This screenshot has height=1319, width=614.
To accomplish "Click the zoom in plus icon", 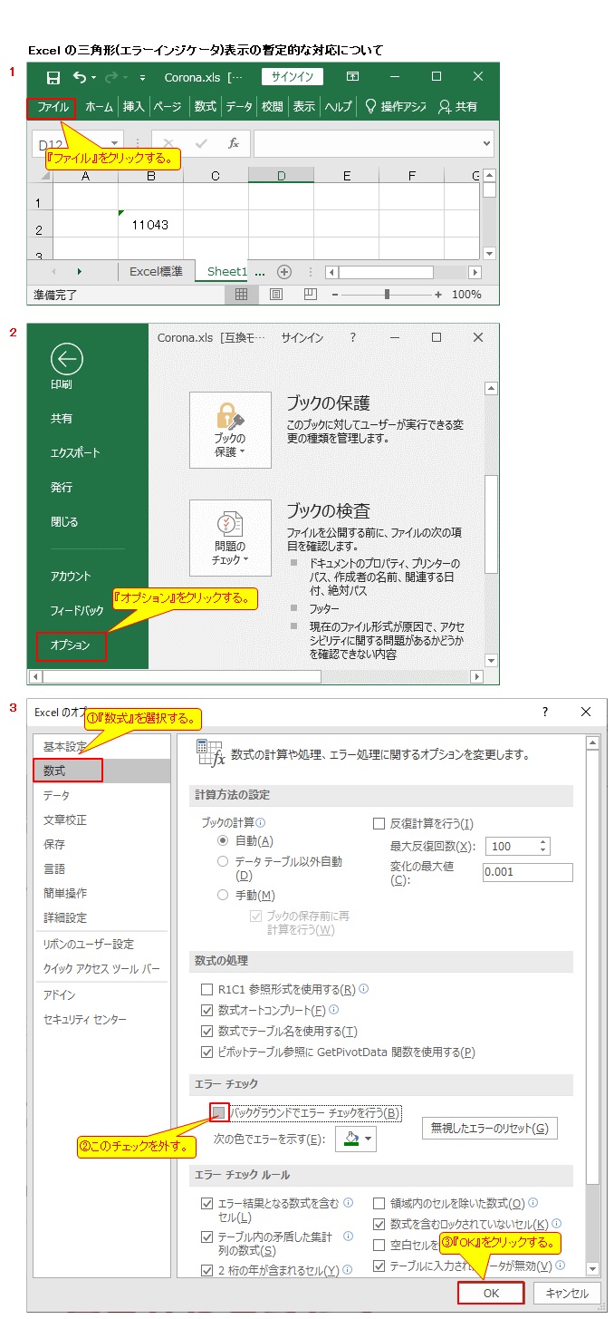I will (438, 295).
